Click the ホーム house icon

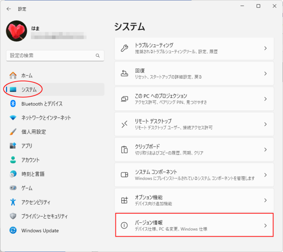pos(13,75)
